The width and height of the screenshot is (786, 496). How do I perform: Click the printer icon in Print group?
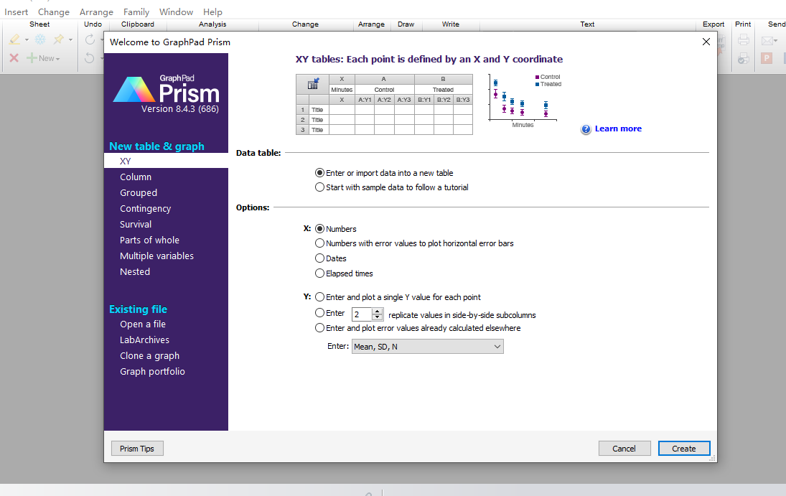pyautogui.click(x=744, y=39)
